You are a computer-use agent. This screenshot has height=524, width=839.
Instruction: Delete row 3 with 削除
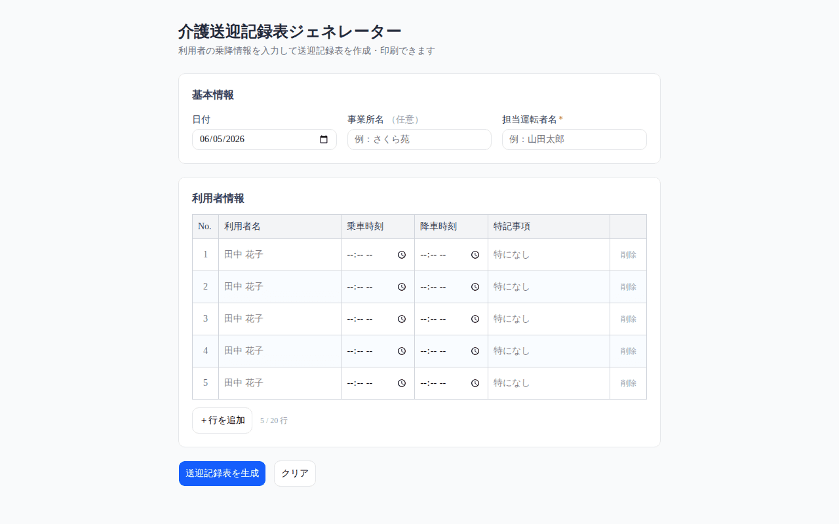629,319
